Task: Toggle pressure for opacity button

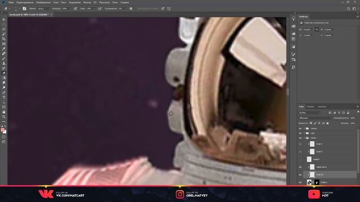Action: [x=75, y=9]
